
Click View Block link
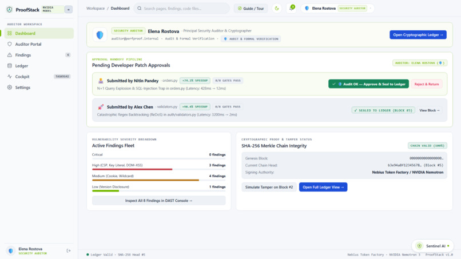[429, 110]
